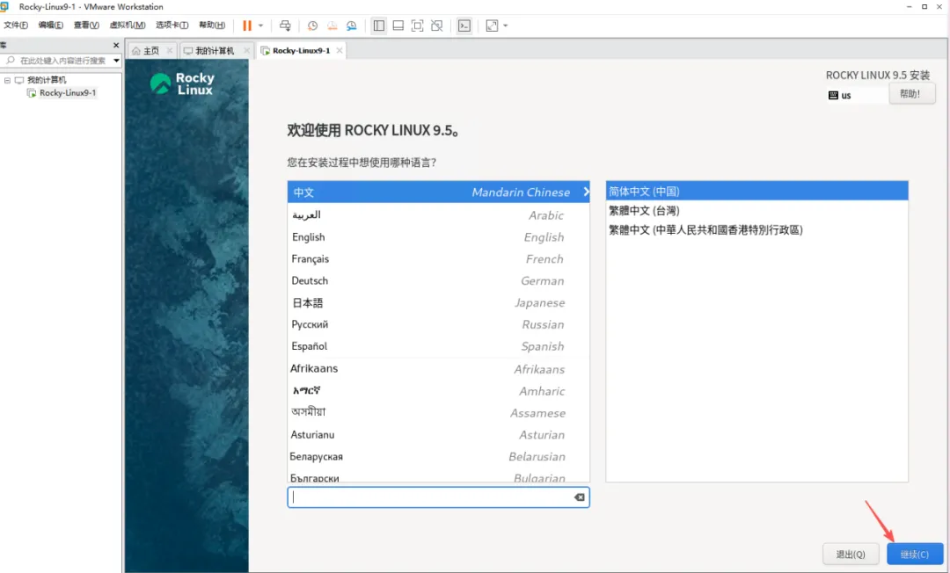Select the Assamese language row
The image size is (950, 573).
(x=438, y=412)
